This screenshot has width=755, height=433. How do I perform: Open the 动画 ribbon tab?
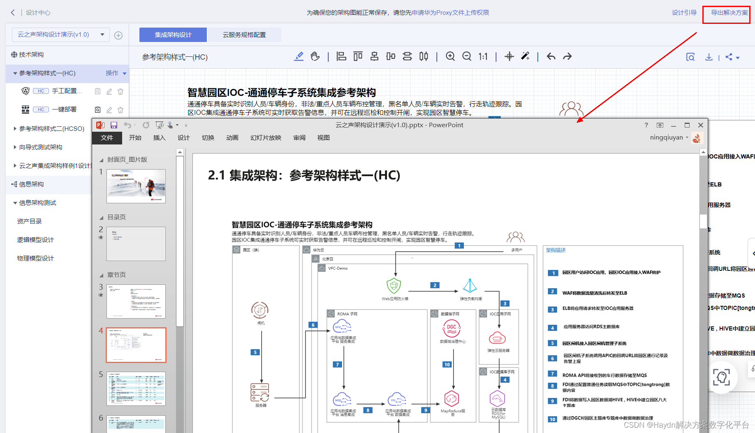(x=232, y=138)
